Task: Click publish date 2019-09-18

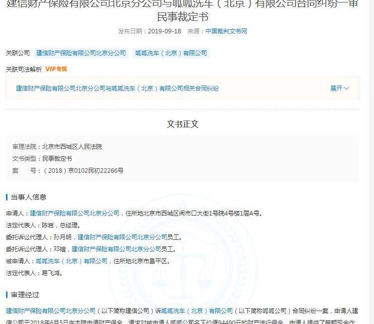Action: [x=164, y=31]
